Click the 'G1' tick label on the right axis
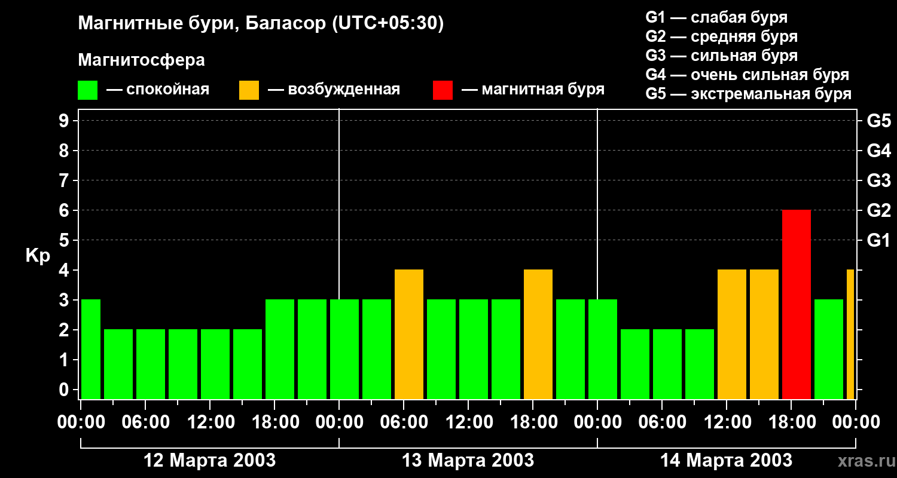This screenshot has height=478, width=897. pyautogui.click(x=878, y=240)
